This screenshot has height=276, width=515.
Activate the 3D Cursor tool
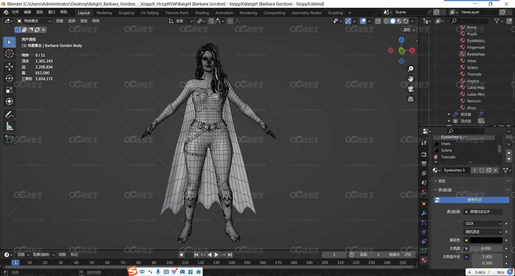point(9,54)
